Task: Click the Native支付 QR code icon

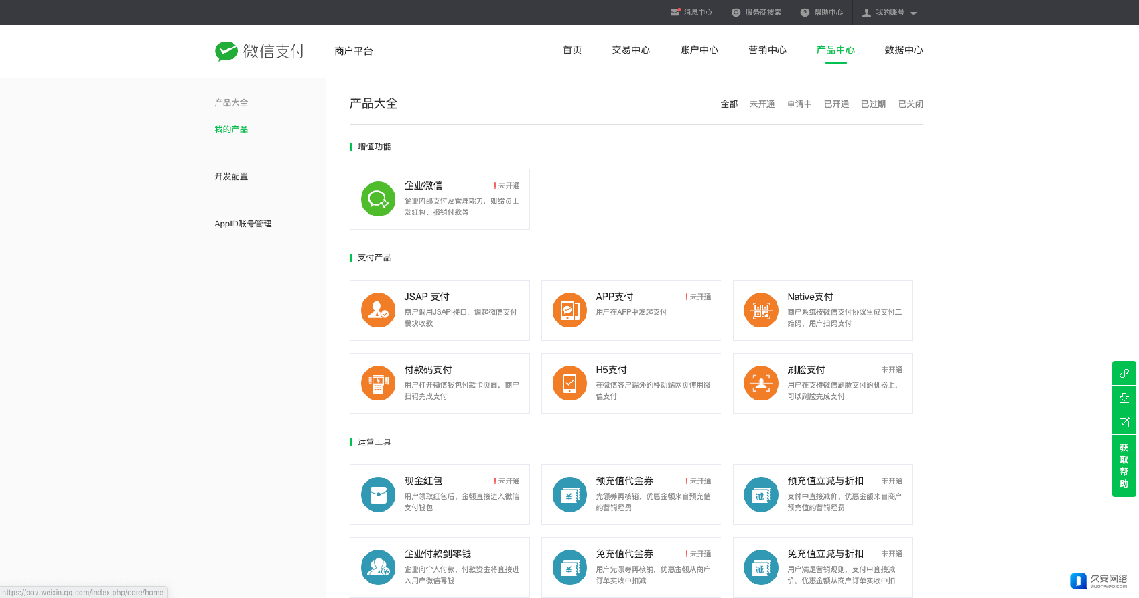Action: (761, 310)
